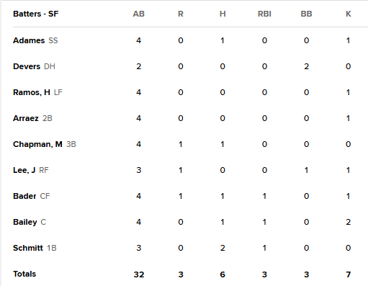Click Schmitt's hits value 2

click(223, 248)
